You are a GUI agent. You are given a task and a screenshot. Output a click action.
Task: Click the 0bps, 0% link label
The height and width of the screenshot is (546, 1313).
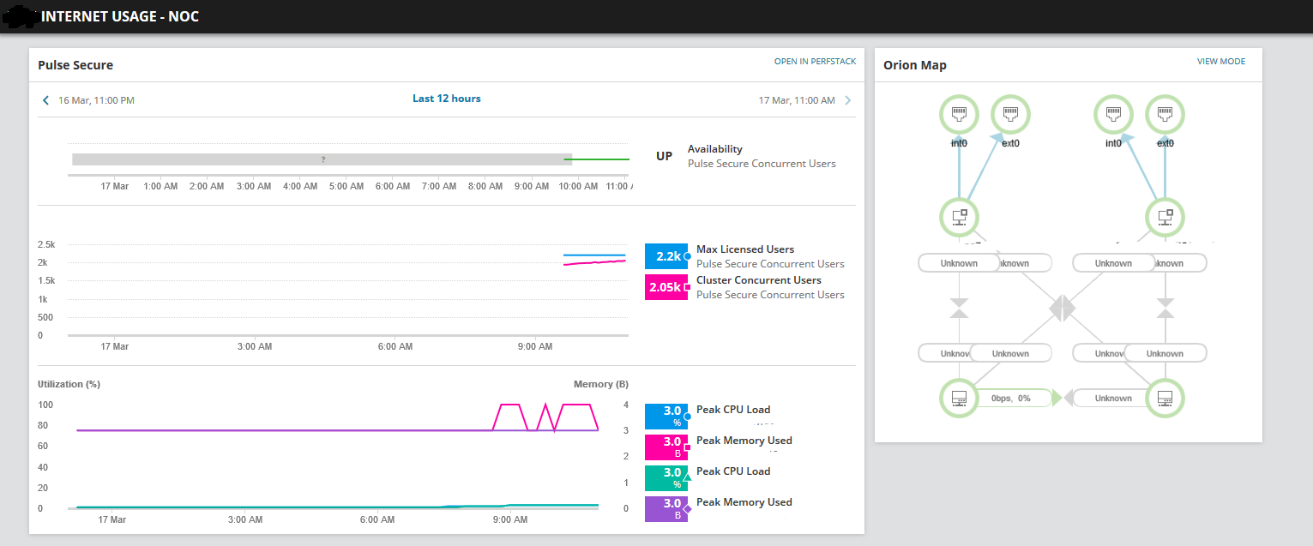pos(1011,399)
